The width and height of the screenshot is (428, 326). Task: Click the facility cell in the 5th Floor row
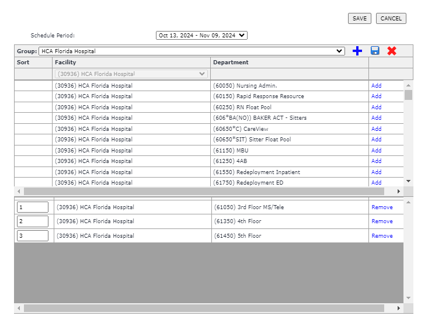133,235
